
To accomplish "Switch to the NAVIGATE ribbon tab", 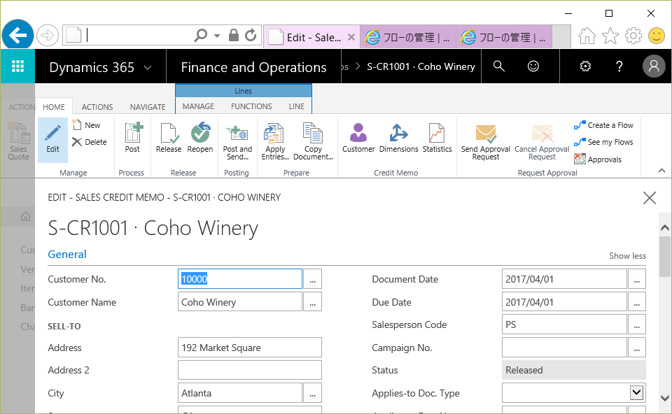I will (148, 107).
